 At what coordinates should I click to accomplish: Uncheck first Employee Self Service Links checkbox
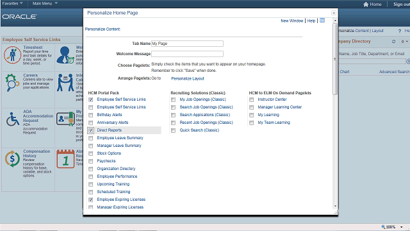(x=91, y=99)
